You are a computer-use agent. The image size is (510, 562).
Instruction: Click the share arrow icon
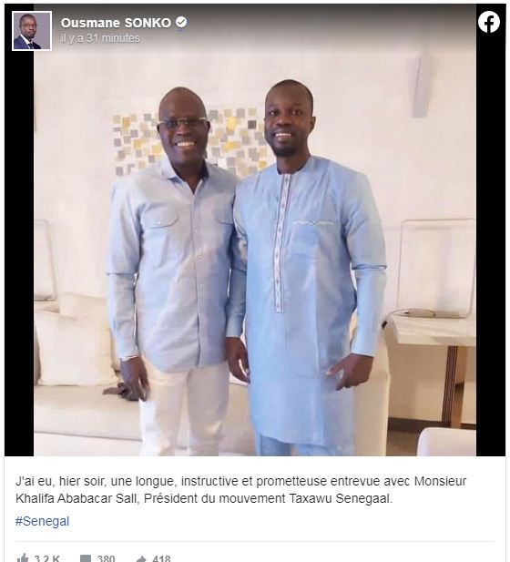click(141, 558)
